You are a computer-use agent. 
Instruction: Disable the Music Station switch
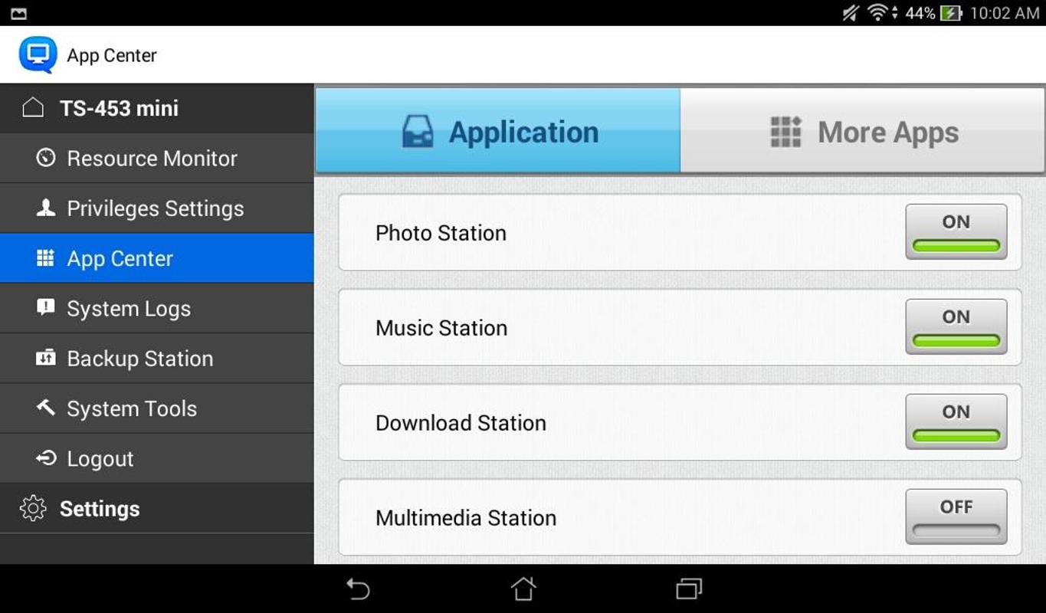tap(956, 326)
